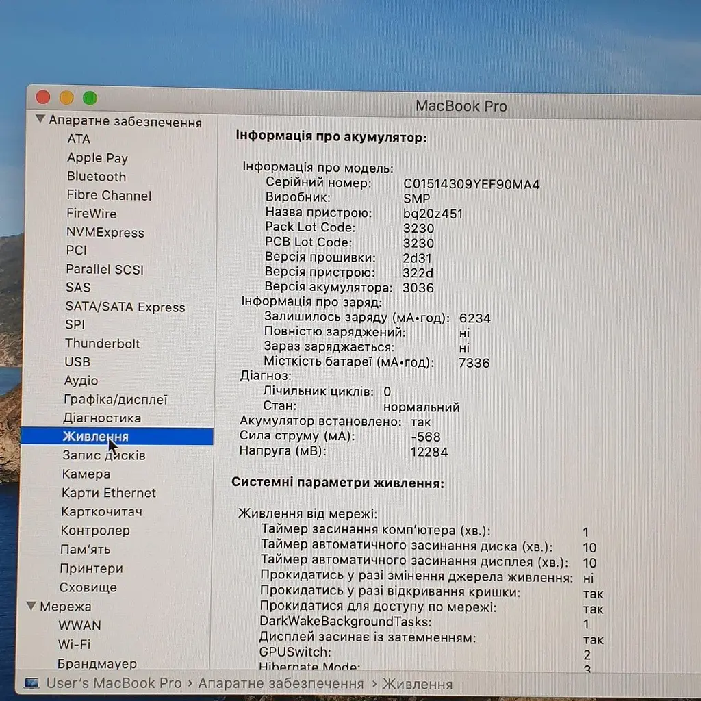
Task: Open Графіка/дисплеї entry
Action: point(115,399)
